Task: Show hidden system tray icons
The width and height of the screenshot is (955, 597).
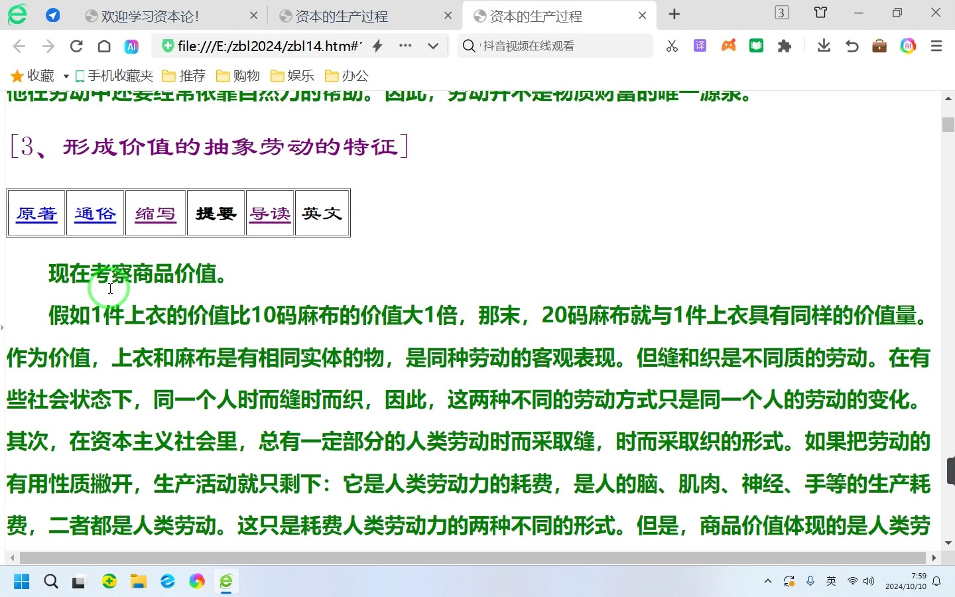Action: click(768, 582)
